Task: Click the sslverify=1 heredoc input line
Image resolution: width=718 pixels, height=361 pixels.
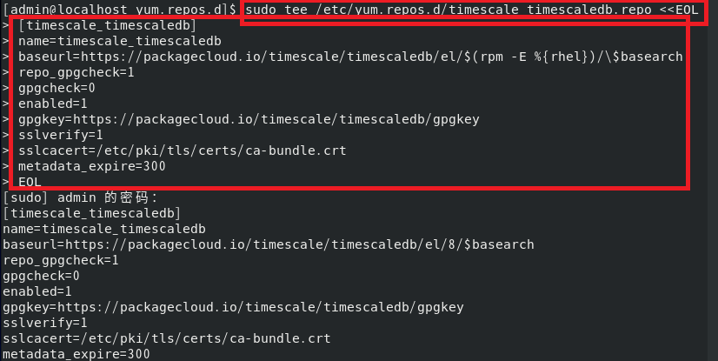Action: (x=61, y=135)
